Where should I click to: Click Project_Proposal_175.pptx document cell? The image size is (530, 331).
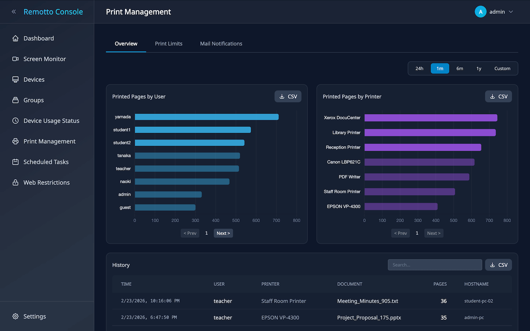click(369, 317)
